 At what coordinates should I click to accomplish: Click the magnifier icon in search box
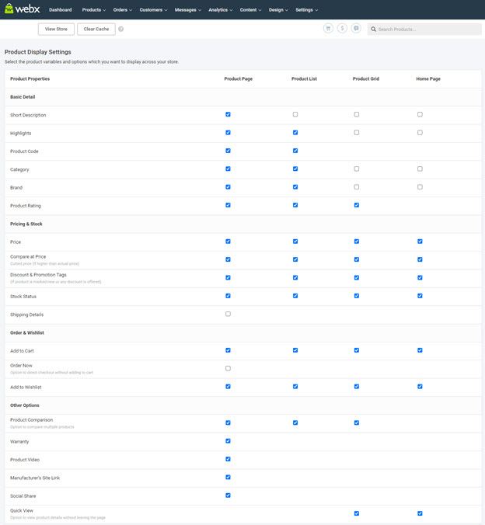tap(373, 30)
